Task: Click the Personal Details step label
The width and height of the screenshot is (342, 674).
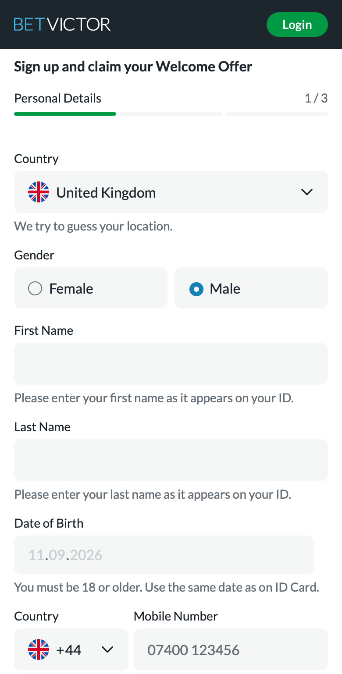Action: pos(58,98)
